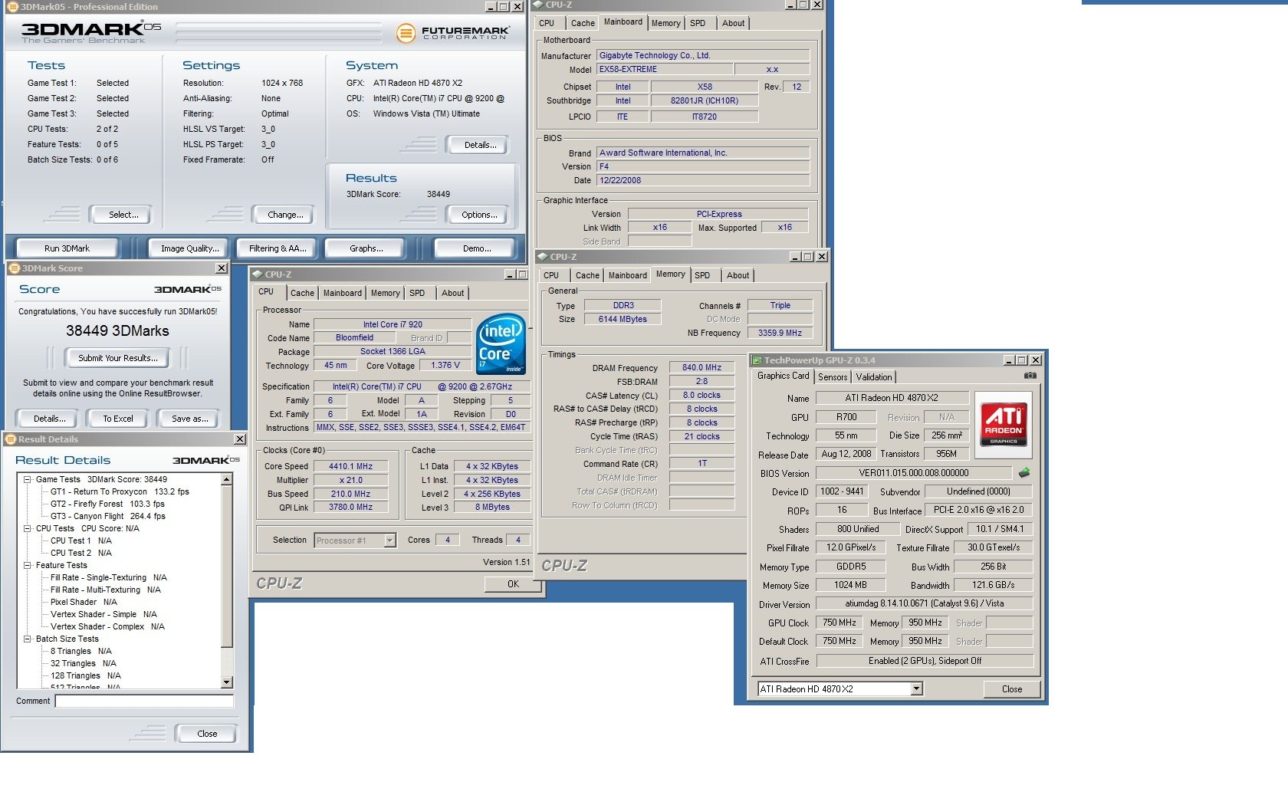The height and width of the screenshot is (805, 1288).
Task: Open the Cache tab in CPU-Z processor window
Action: point(302,293)
